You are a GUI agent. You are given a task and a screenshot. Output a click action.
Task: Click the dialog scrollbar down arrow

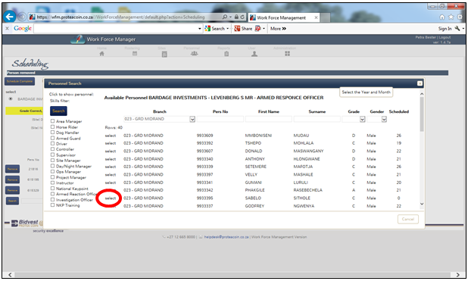[422, 204]
